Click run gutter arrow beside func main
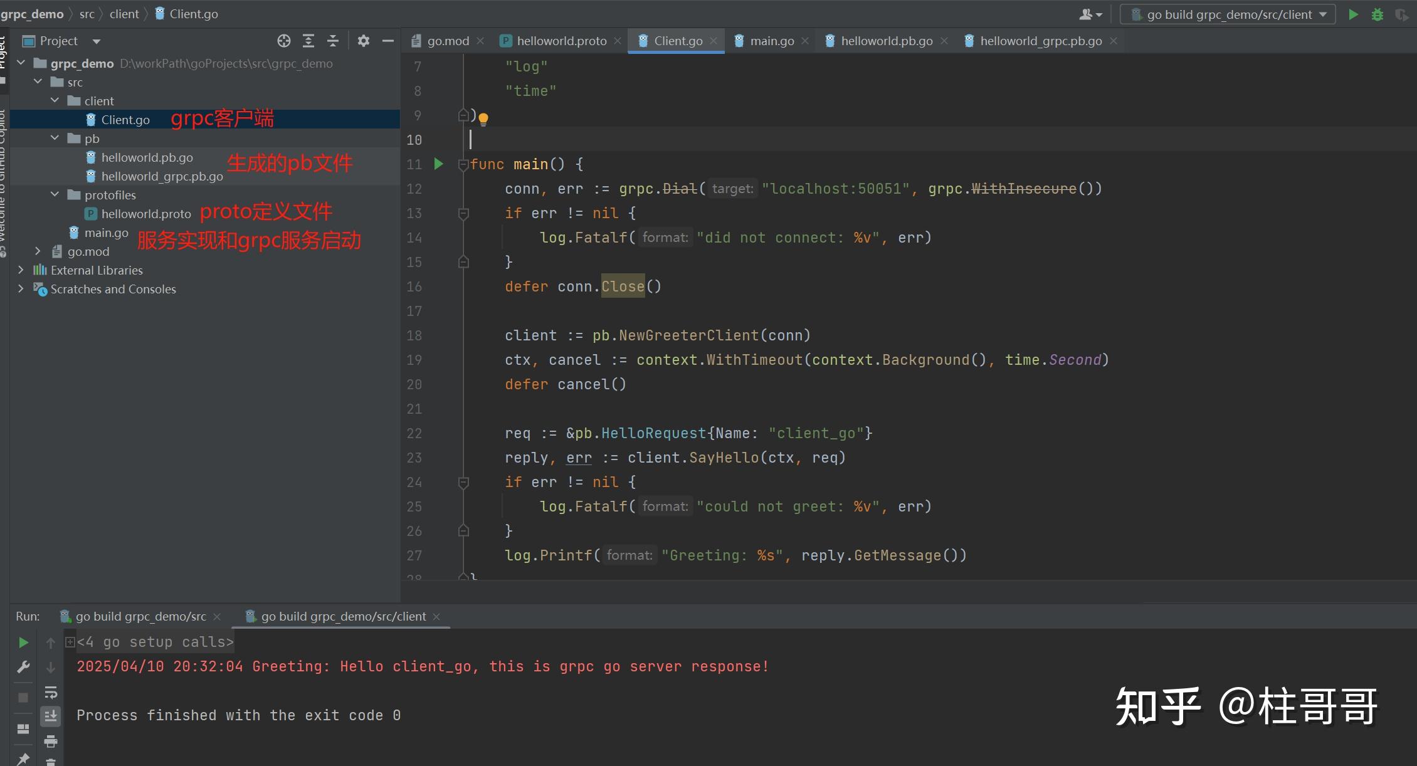 pyautogui.click(x=439, y=164)
